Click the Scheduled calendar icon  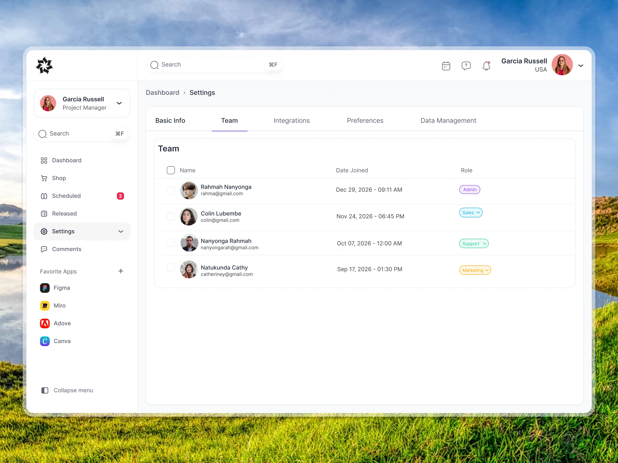click(44, 196)
